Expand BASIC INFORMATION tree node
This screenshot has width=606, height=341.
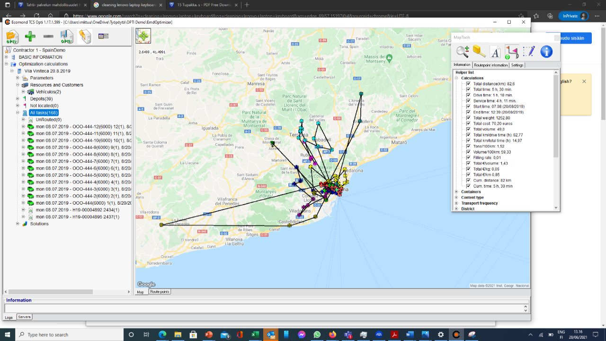click(x=7, y=57)
